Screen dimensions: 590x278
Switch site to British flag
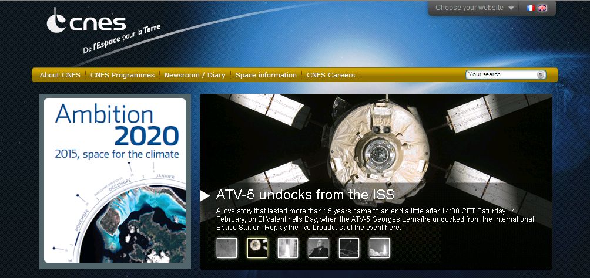pyautogui.click(x=542, y=8)
